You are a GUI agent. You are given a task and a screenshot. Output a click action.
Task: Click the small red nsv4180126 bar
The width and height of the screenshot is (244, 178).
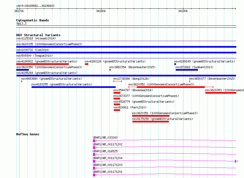[x=87, y=64]
